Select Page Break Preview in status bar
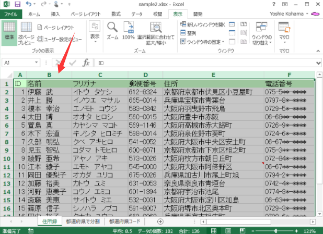Image resolution: width=323 pixels, height=234 pixels. click(x=243, y=231)
